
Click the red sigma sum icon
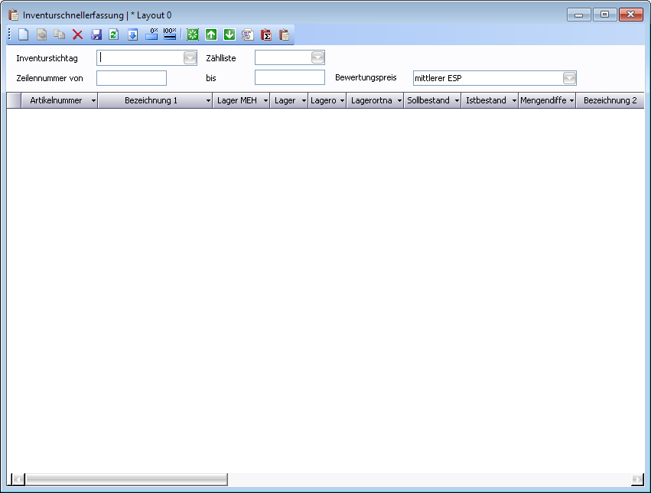coord(266,34)
